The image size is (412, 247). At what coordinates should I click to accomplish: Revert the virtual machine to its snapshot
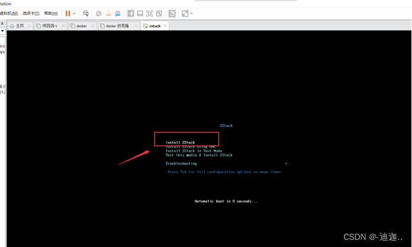point(108,14)
